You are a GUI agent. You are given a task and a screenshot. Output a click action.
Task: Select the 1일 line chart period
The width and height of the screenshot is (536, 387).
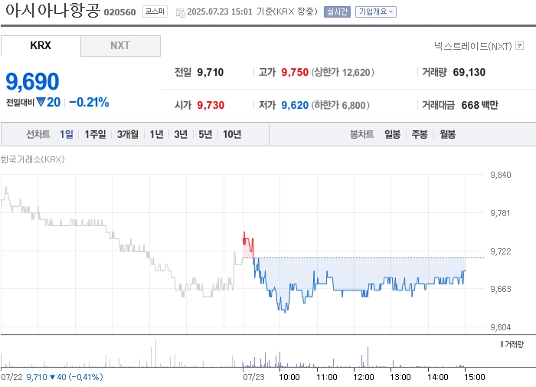click(x=67, y=134)
